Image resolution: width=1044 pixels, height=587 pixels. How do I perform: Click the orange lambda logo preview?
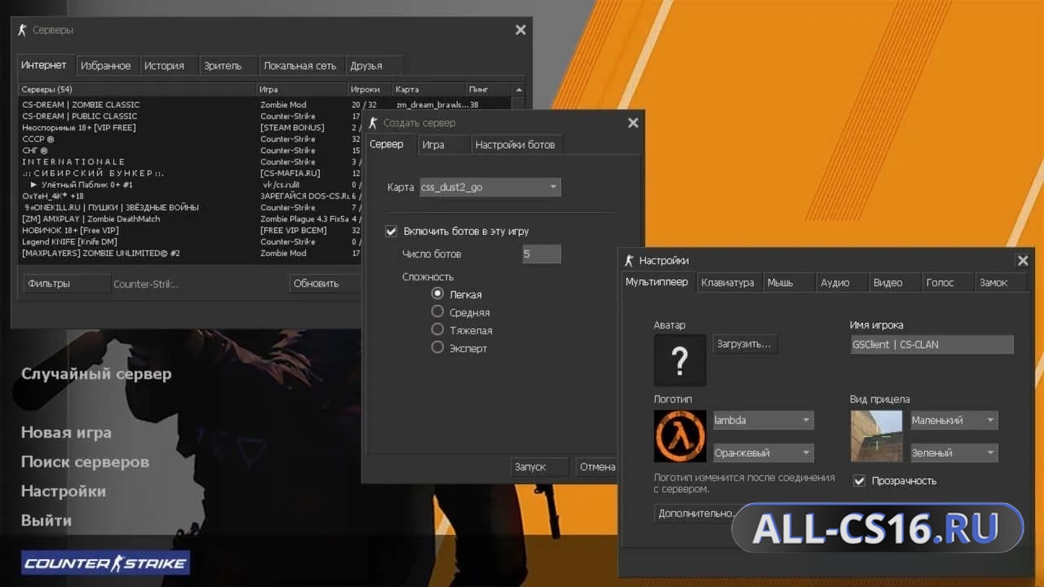point(680,436)
